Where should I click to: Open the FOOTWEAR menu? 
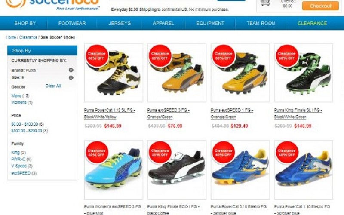click(x=72, y=23)
